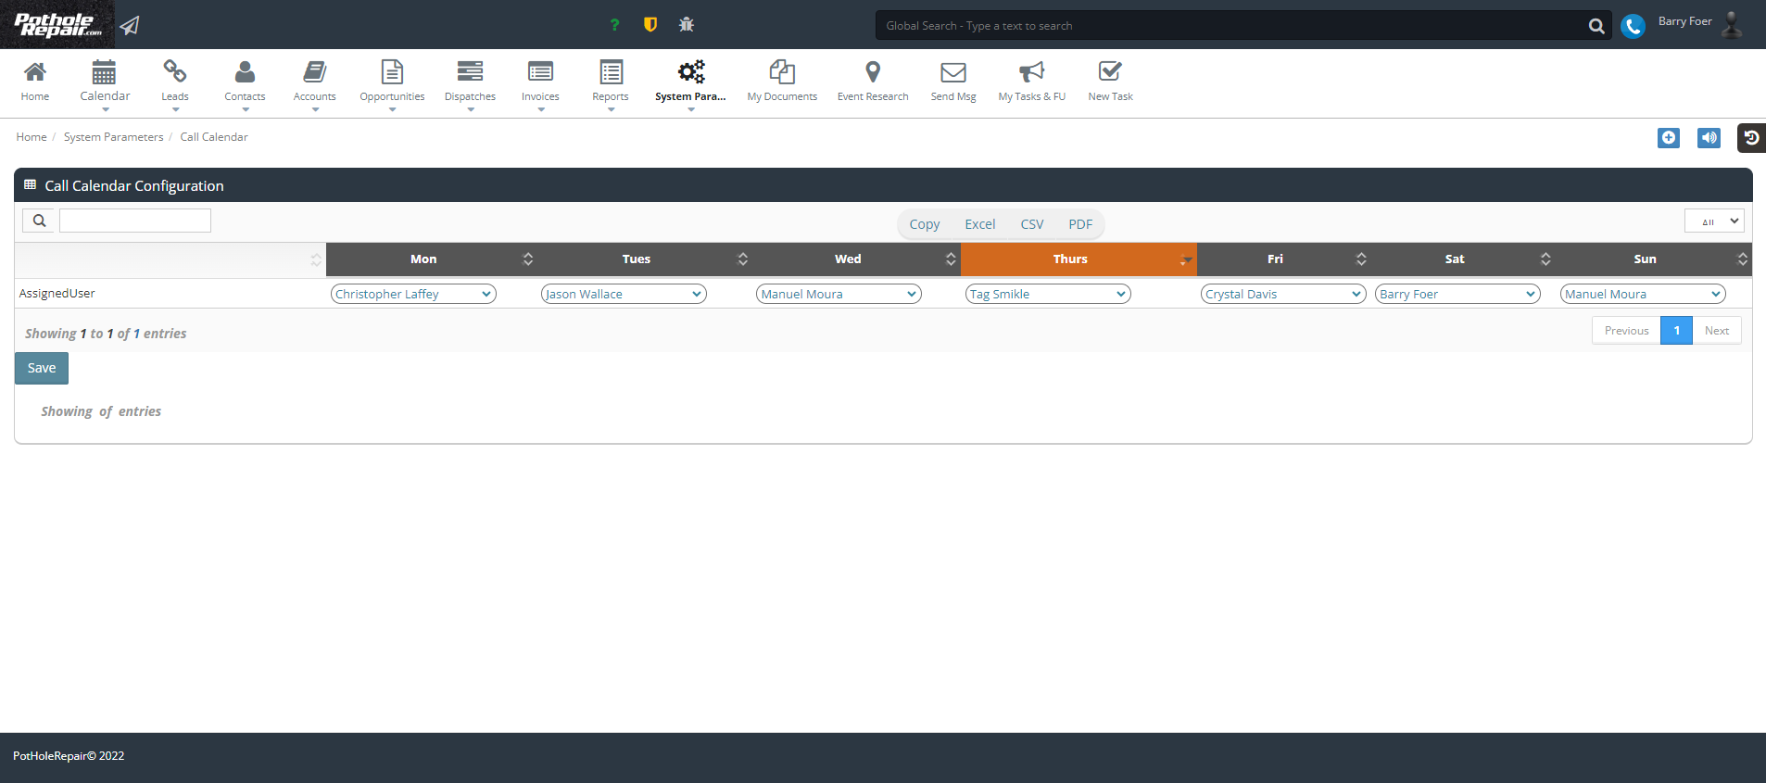Sort by the Mon column header
1766x783 pixels.
[432, 259]
